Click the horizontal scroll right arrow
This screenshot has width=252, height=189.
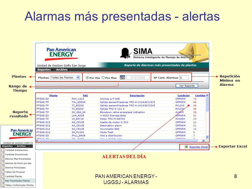tap(203, 141)
